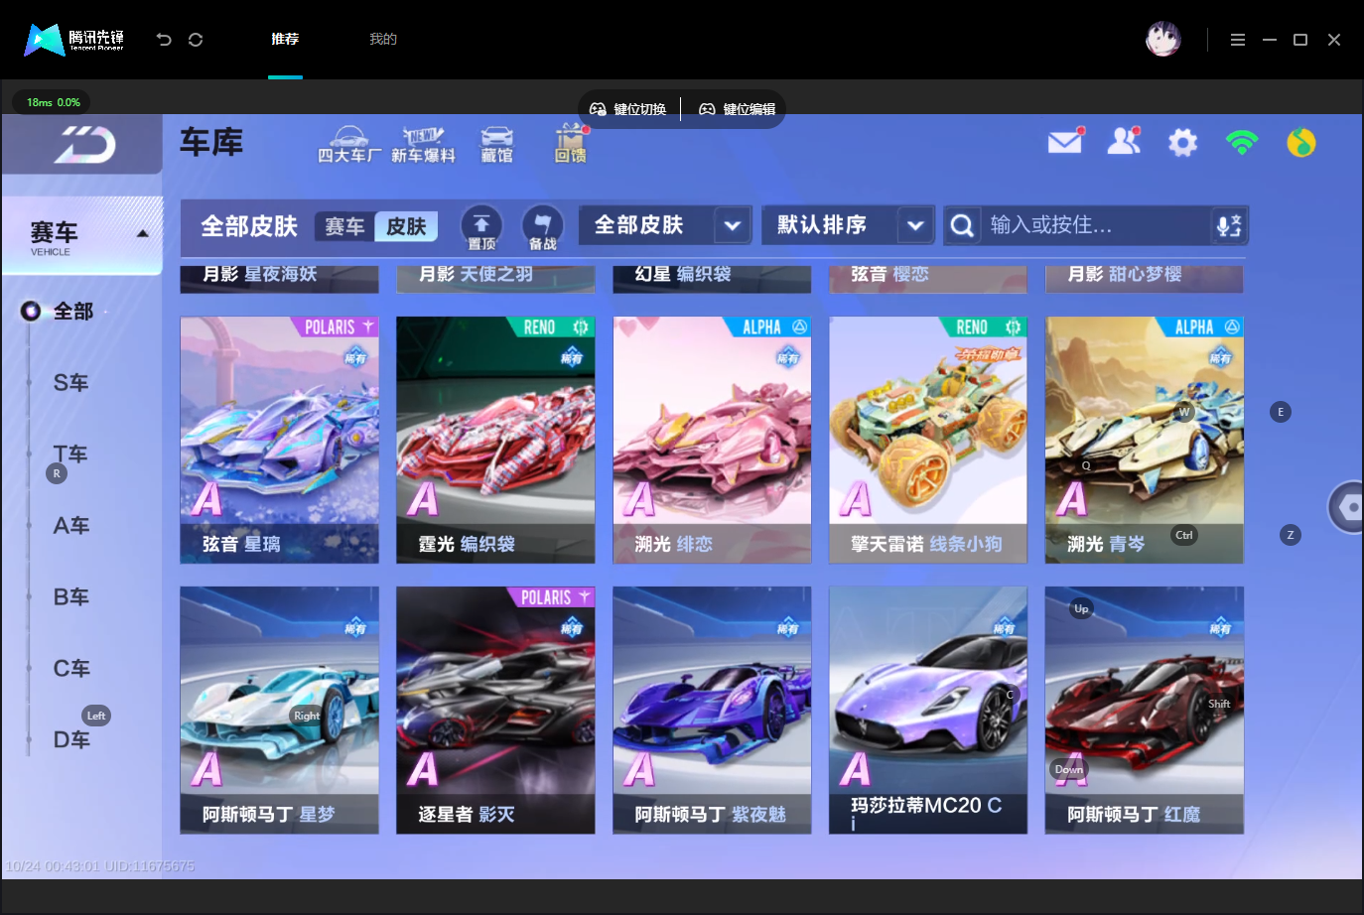
Task: Open the hamburger menu in title bar
Action: [1237, 40]
